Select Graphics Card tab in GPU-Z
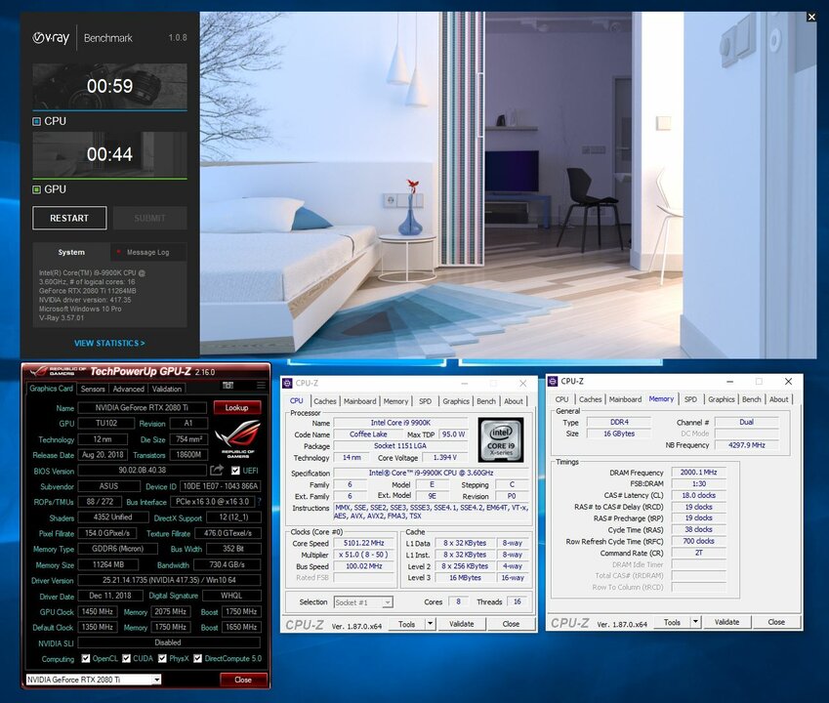Viewport: 829px width, 703px height. (51, 388)
